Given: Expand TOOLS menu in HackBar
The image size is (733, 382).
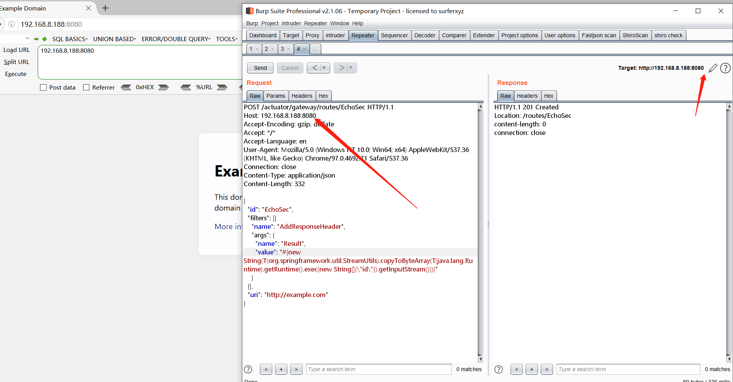Looking at the screenshot, I should (x=227, y=39).
